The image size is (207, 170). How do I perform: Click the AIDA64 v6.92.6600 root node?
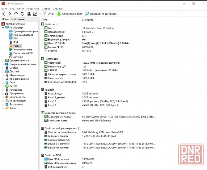(13, 24)
